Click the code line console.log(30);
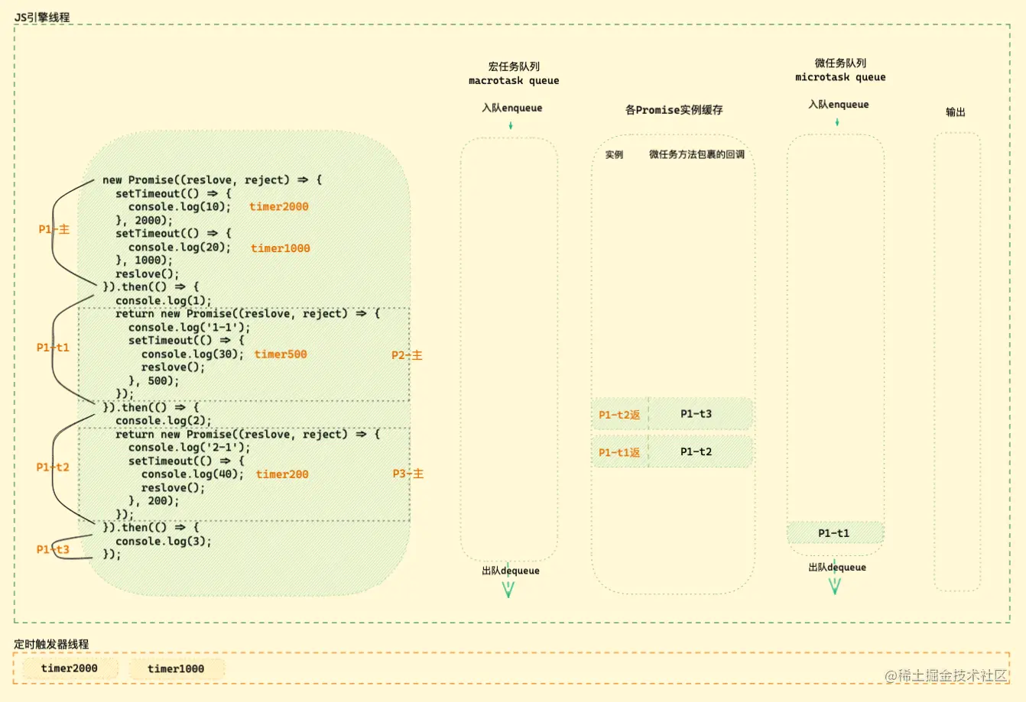 click(193, 354)
